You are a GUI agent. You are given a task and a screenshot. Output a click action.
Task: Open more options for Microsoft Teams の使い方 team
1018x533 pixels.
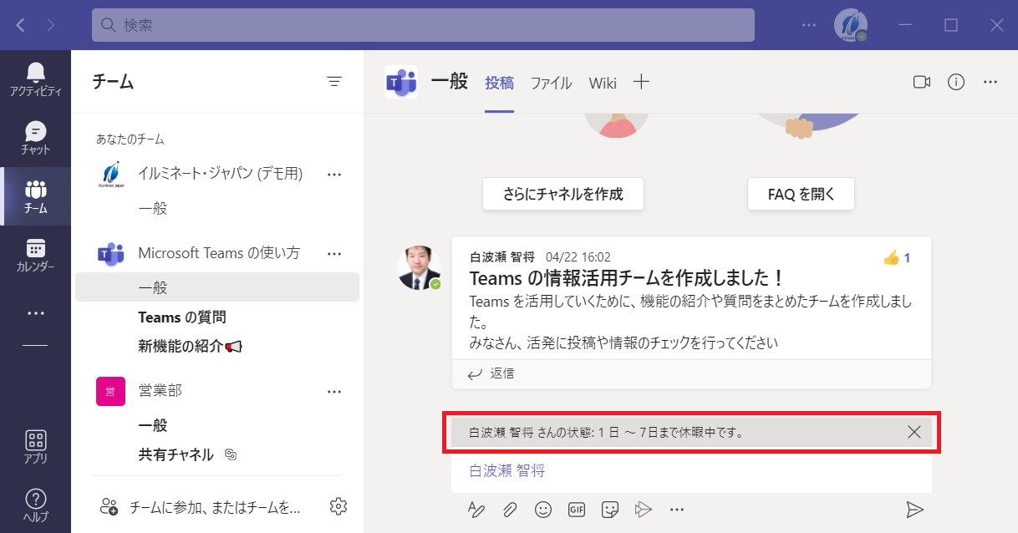[334, 253]
